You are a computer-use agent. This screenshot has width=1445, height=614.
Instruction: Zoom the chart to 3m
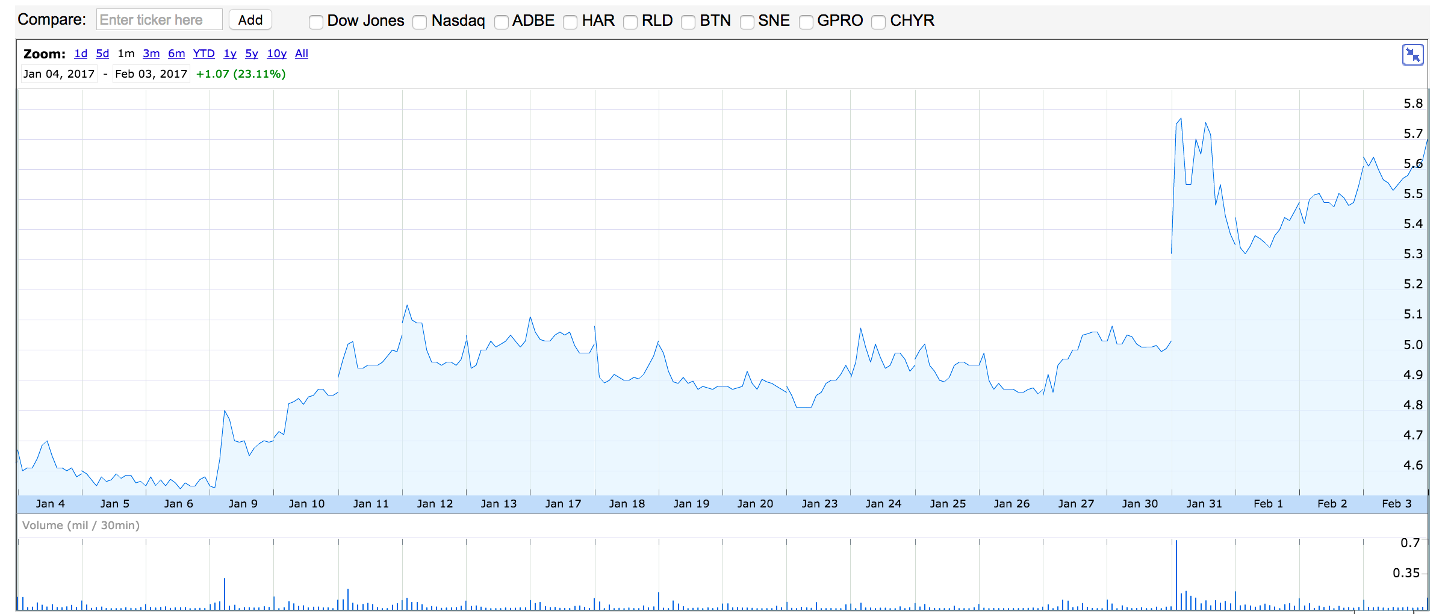[x=151, y=54]
